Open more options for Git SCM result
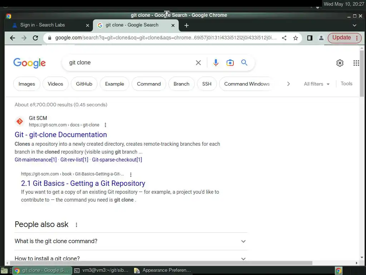Image resolution: width=366 pixels, height=275 pixels. point(105,125)
